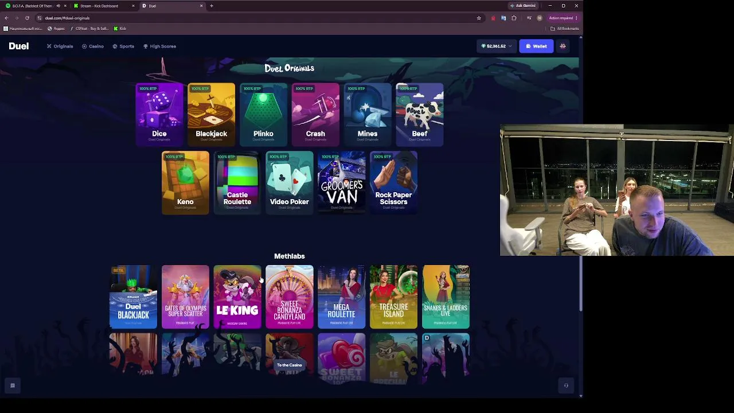Launch the Treasure Island game
Image resolution: width=734 pixels, height=413 pixels.
click(x=393, y=297)
